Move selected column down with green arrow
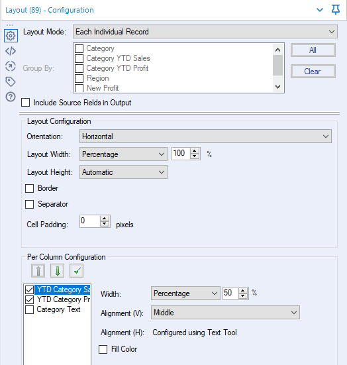The image size is (347, 365). click(x=57, y=270)
